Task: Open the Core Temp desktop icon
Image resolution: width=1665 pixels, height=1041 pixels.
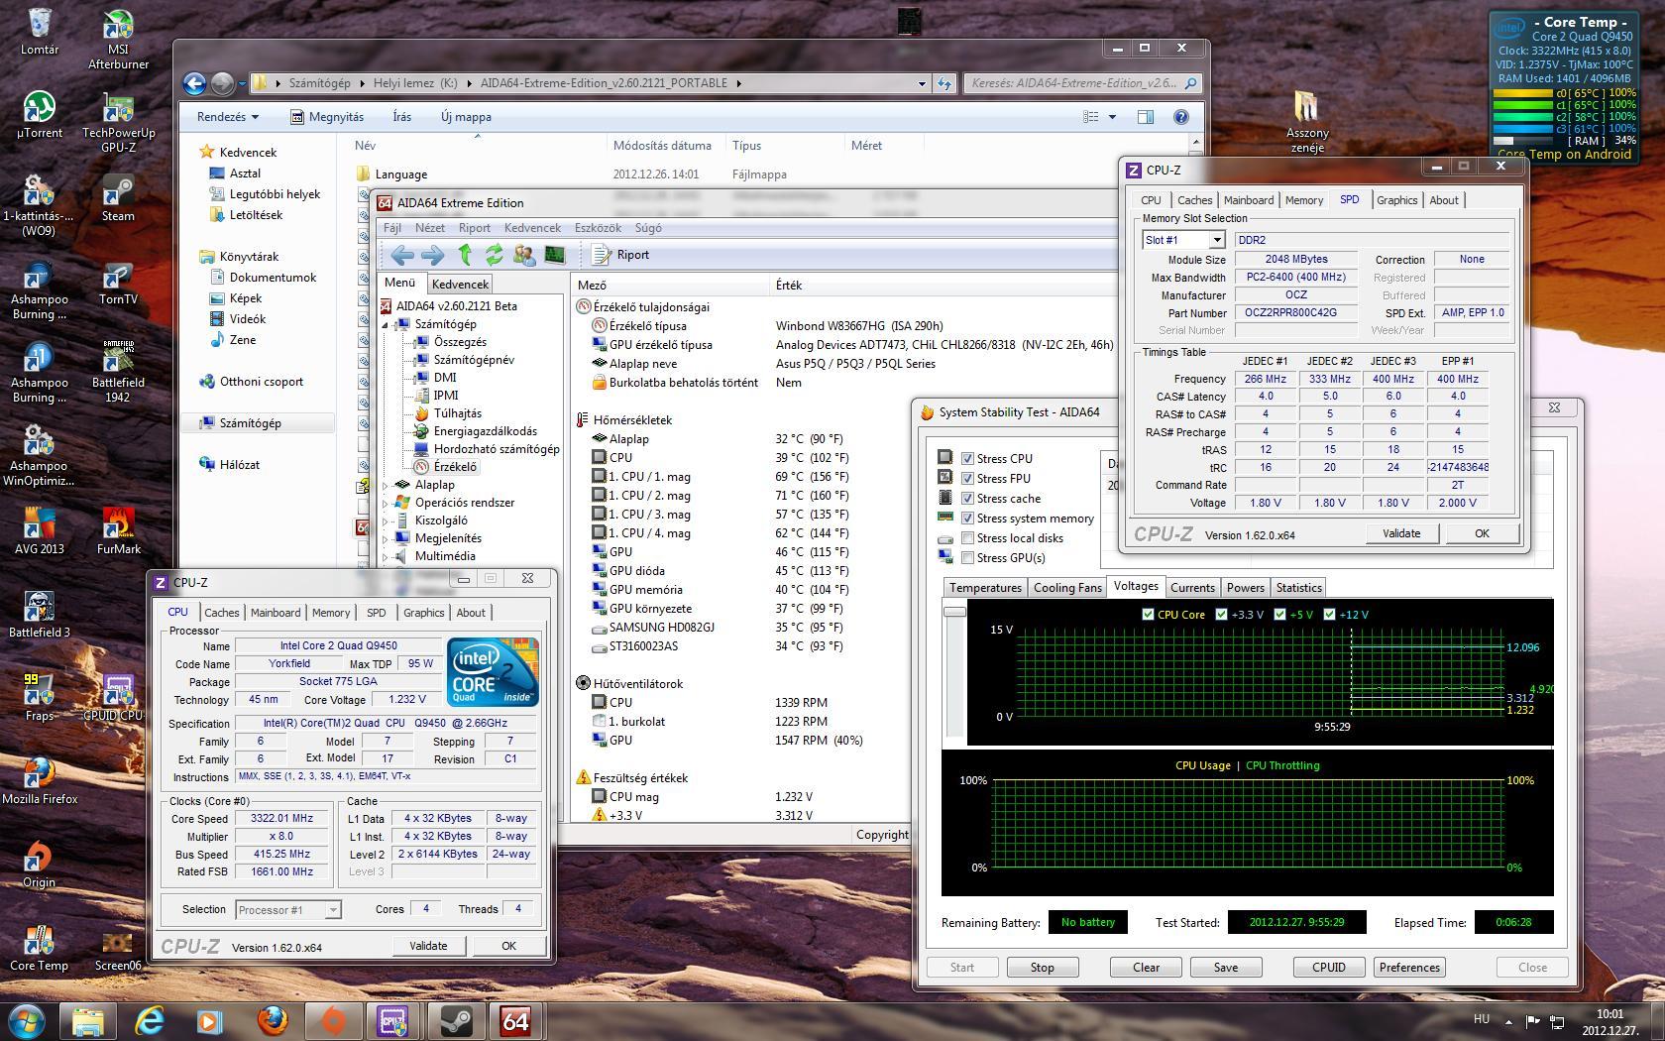Action: [x=40, y=948]
